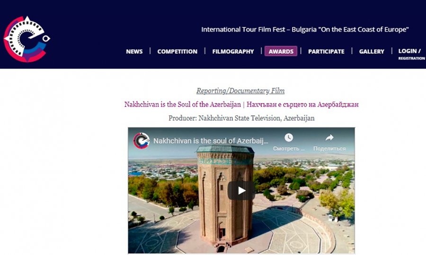Open the Nakhchivan is the Soul of the Azerbaijan film title link
Viewport: 426px width, 255px height.
pyautogui.click(x=241, y=104)
